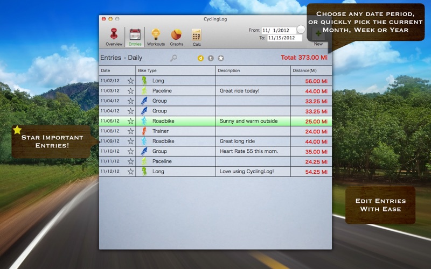Click the 25.00 Mi distance value

(316, 122)
